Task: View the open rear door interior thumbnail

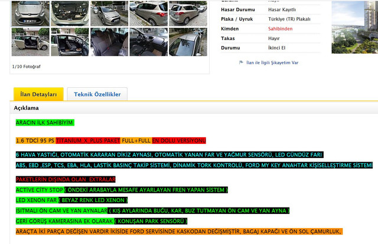Action: (70, 42)
